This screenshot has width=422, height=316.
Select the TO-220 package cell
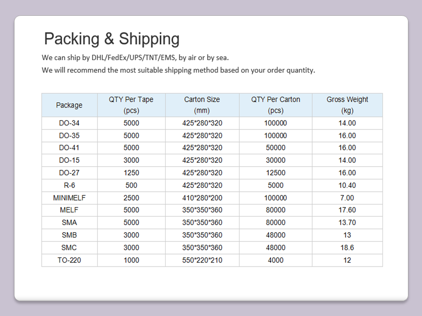click(69, 260)
